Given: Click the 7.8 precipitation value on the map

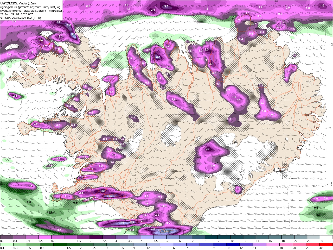Looking at the screenshot, I should tap(166, 231).
